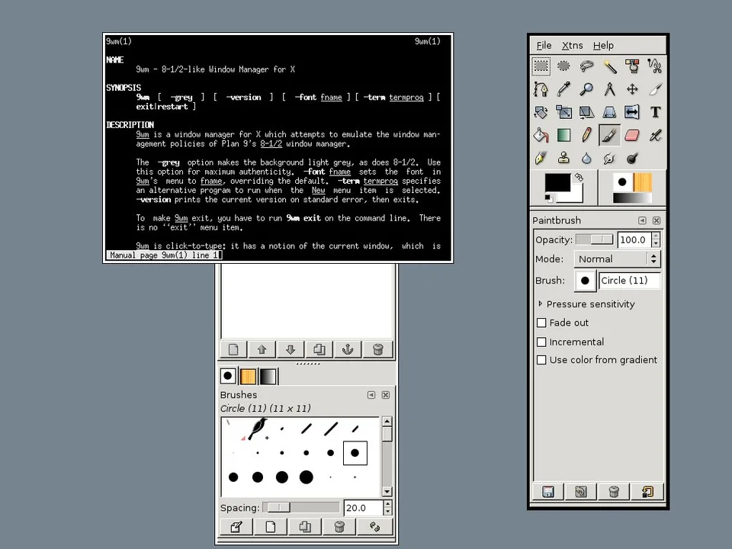The width and height of the screenshot is (732, 549).
Task: Click the Restore tool options button
Action: point(581,492)
